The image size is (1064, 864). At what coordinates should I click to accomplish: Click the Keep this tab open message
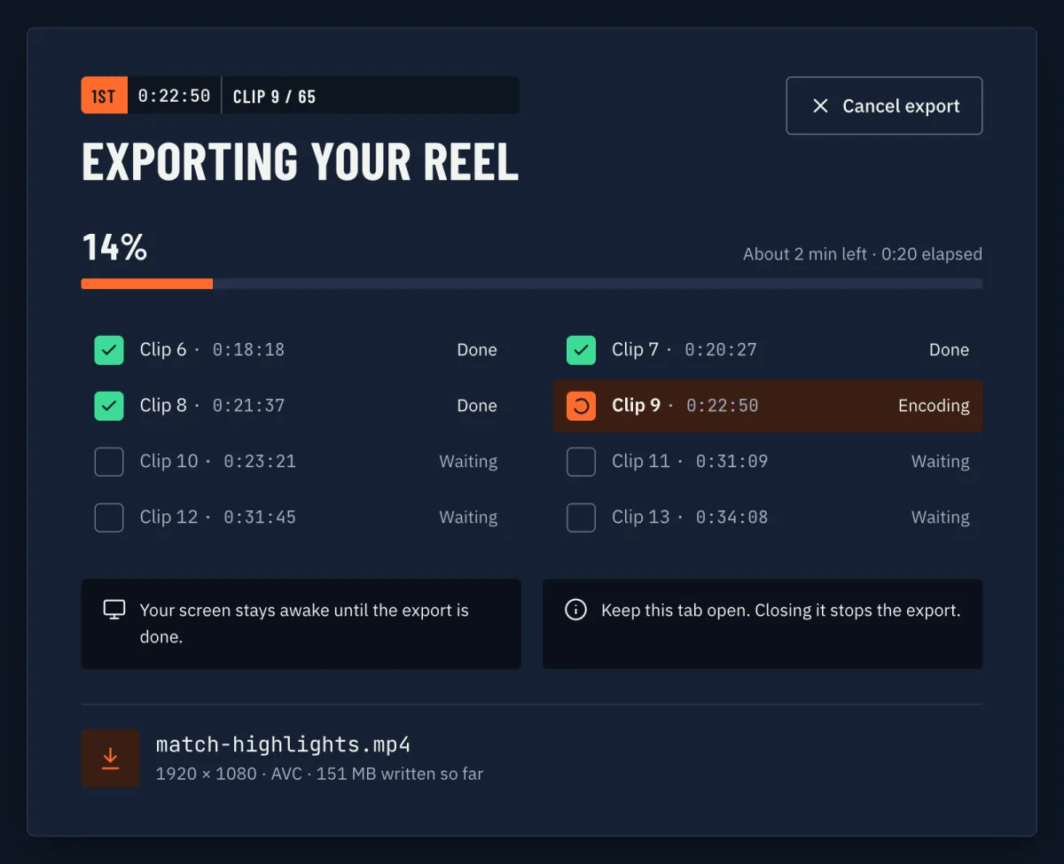(780, 611)
